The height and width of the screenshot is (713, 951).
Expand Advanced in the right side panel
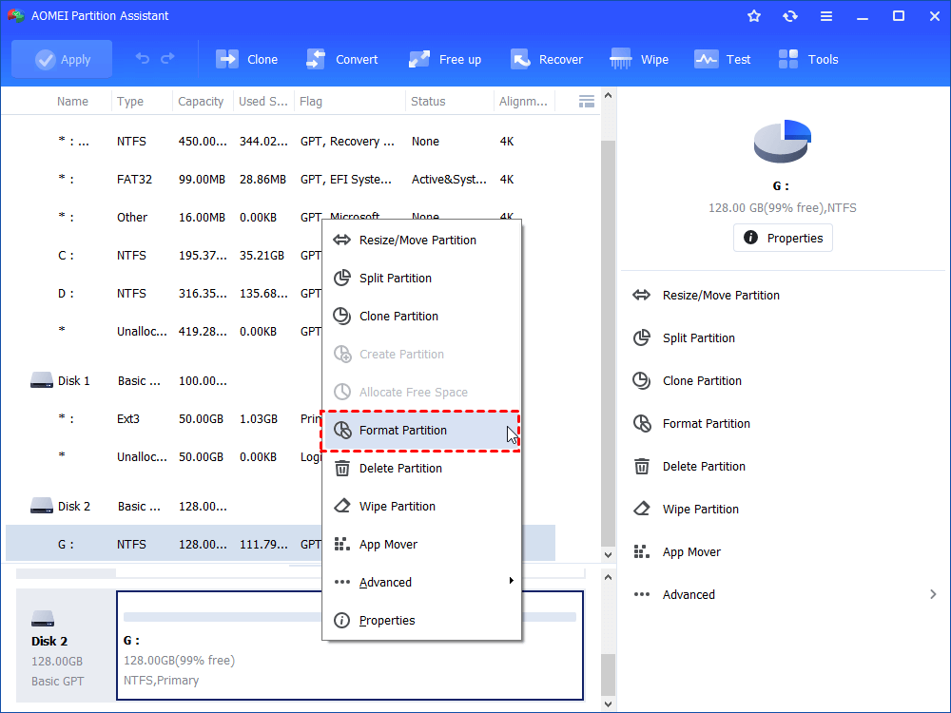coord(785,594)
